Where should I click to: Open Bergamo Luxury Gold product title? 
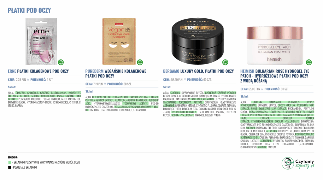coord(198,71)
